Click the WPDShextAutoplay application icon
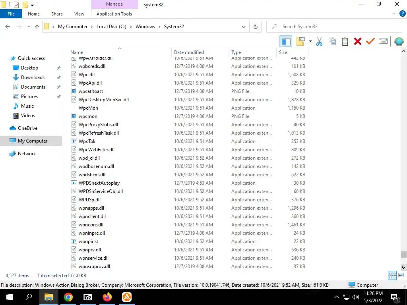 74,183
